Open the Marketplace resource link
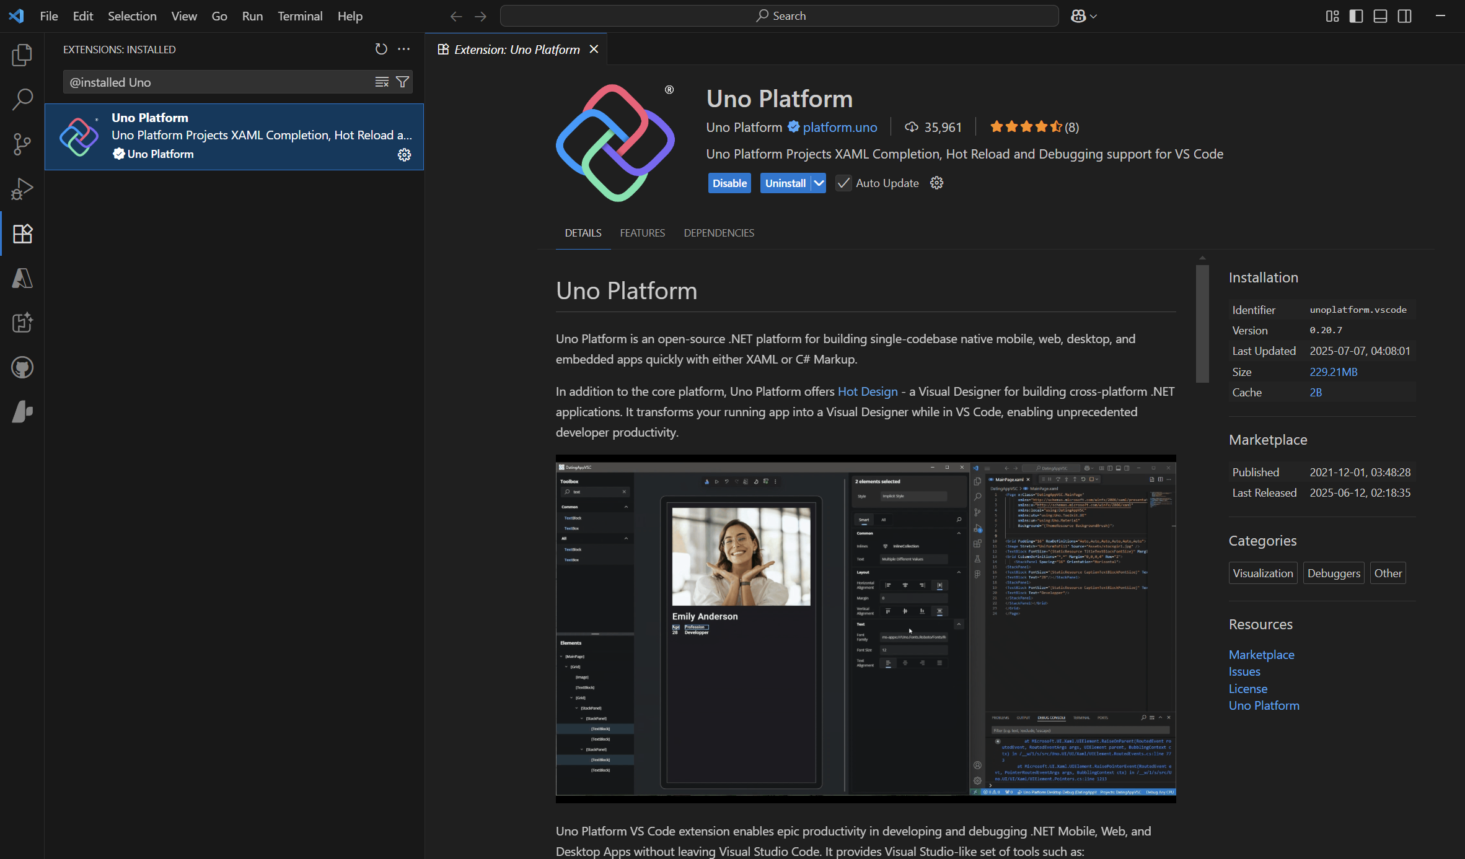The height and width of the screenshot is (859, 1465). 1261,655
